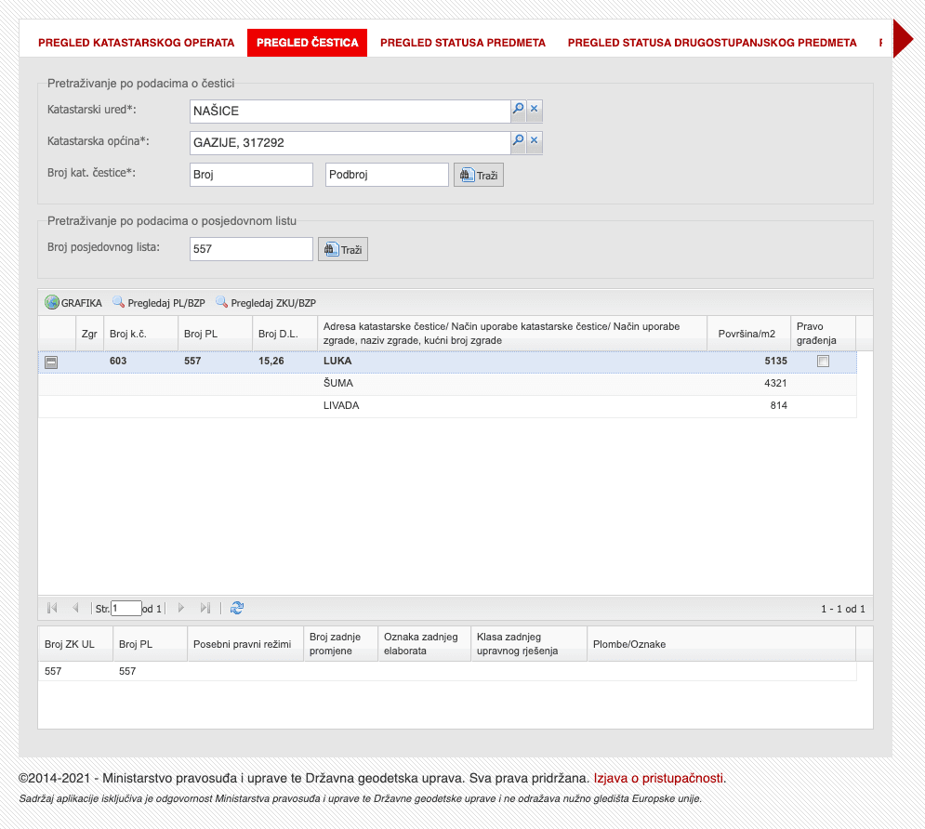
Task: Open Pregled statusa predmeta tab
Action: click(x=462, y=43)
